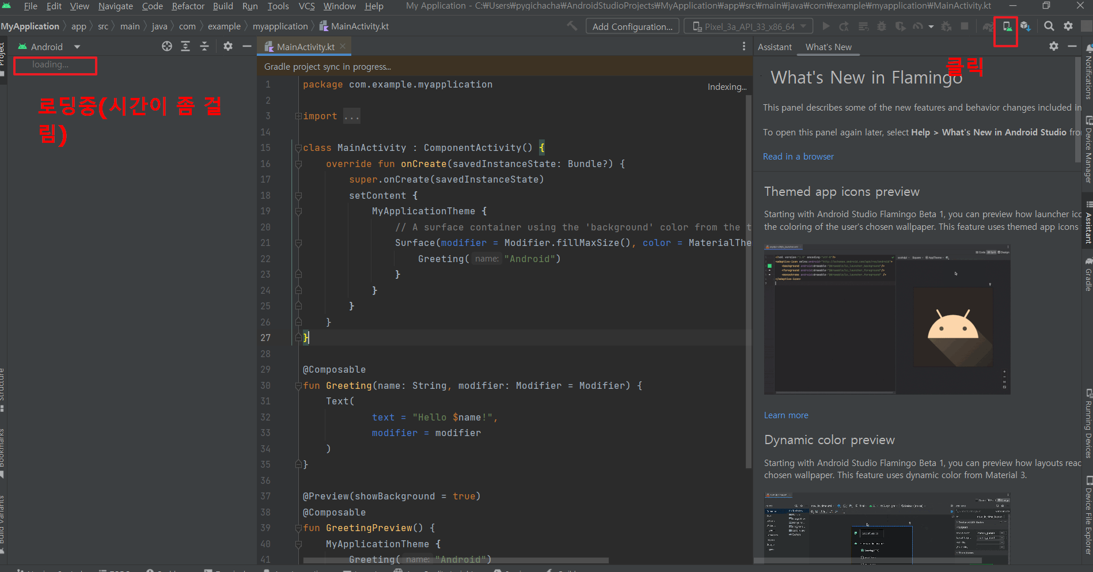Click Sync Project with Gradle Files icon
The height and width of the screenshot is (572, 1093).
[x=988, y=26]
